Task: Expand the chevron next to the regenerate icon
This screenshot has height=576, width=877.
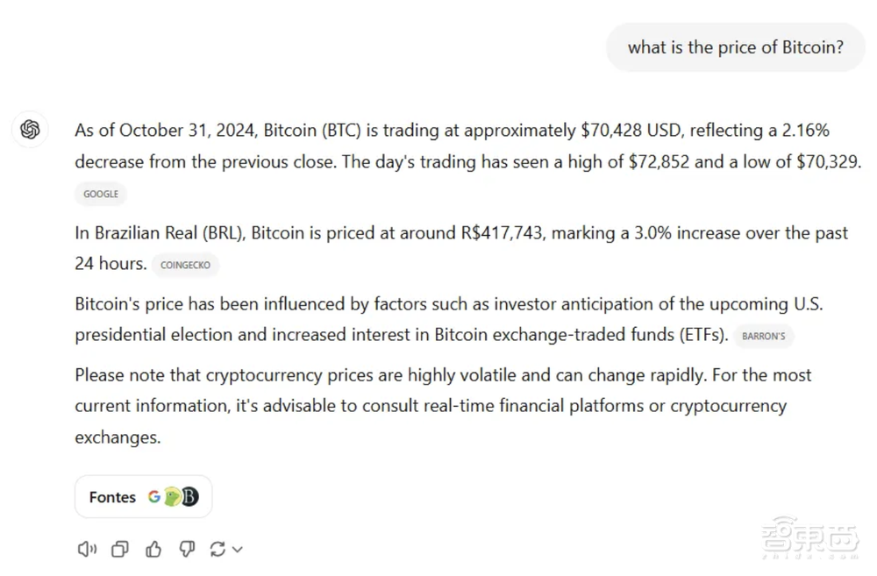Action: click(237, 550)
